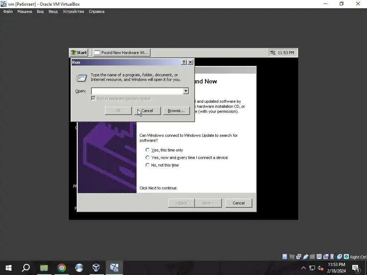Viewport: 367px width, 275px height.
Task: Click the Open text input field
Action: (x=137, y=91)
